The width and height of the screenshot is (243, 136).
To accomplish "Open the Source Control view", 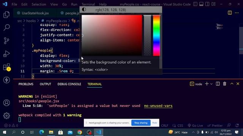I will tap(6, 41).
